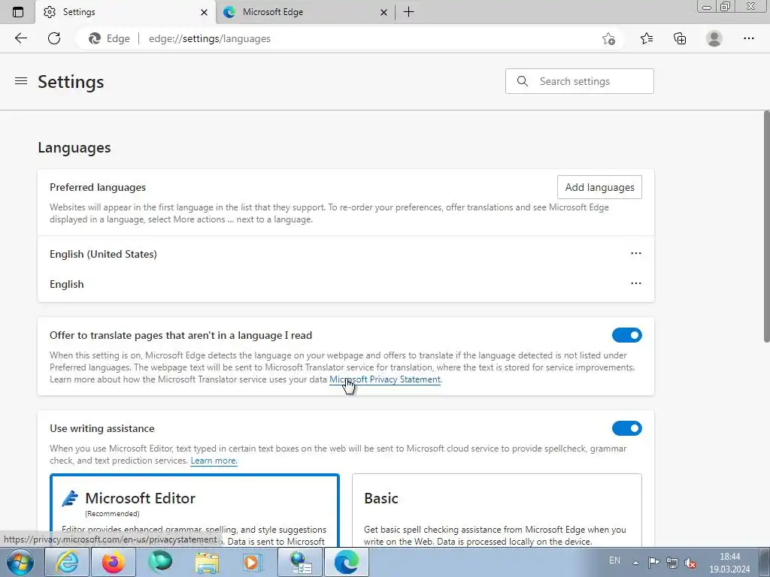Open the media player taskbar icon
The height and width of the screenshot is (577, 770).
(x=253, y=562)
